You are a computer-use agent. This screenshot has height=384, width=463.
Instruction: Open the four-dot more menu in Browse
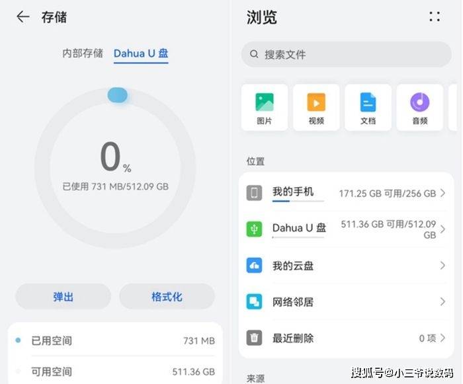435,17
